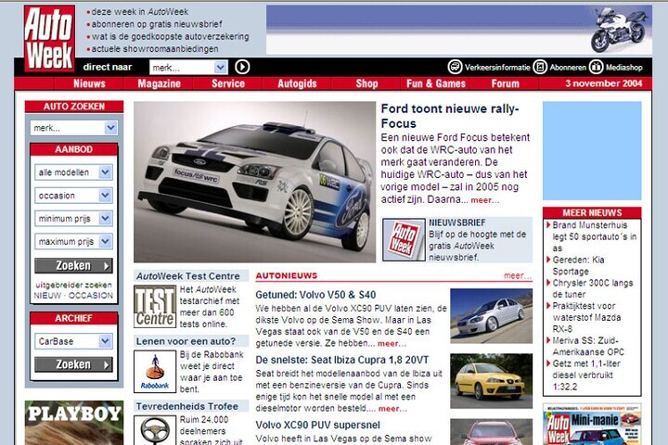Click the Zoeken button under Archief
Image resolution: width=668 pixels, height=445 pixels.
pos(73,364)
